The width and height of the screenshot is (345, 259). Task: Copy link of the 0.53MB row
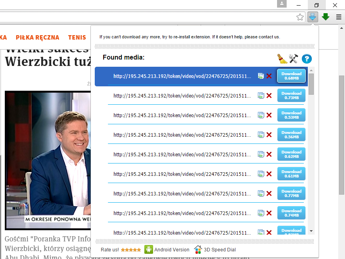point(261,115)
